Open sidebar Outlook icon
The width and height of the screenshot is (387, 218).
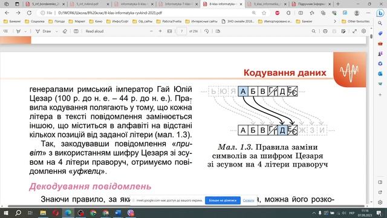coord(380,74)
